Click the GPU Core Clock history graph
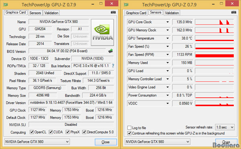 pos(214,22)
